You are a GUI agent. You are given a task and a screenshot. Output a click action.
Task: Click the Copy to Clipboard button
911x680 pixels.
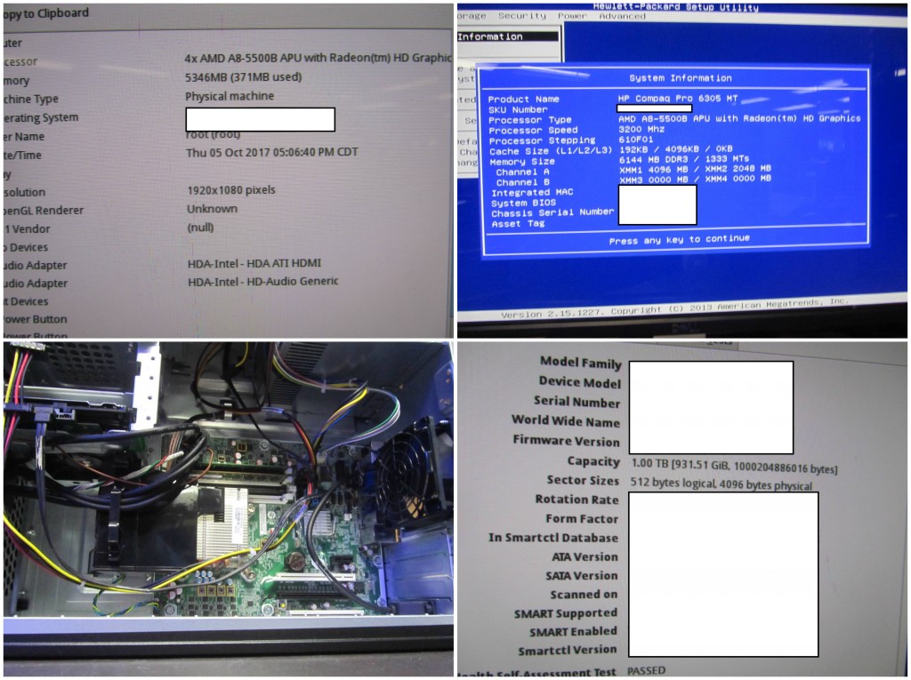[46, 12]
